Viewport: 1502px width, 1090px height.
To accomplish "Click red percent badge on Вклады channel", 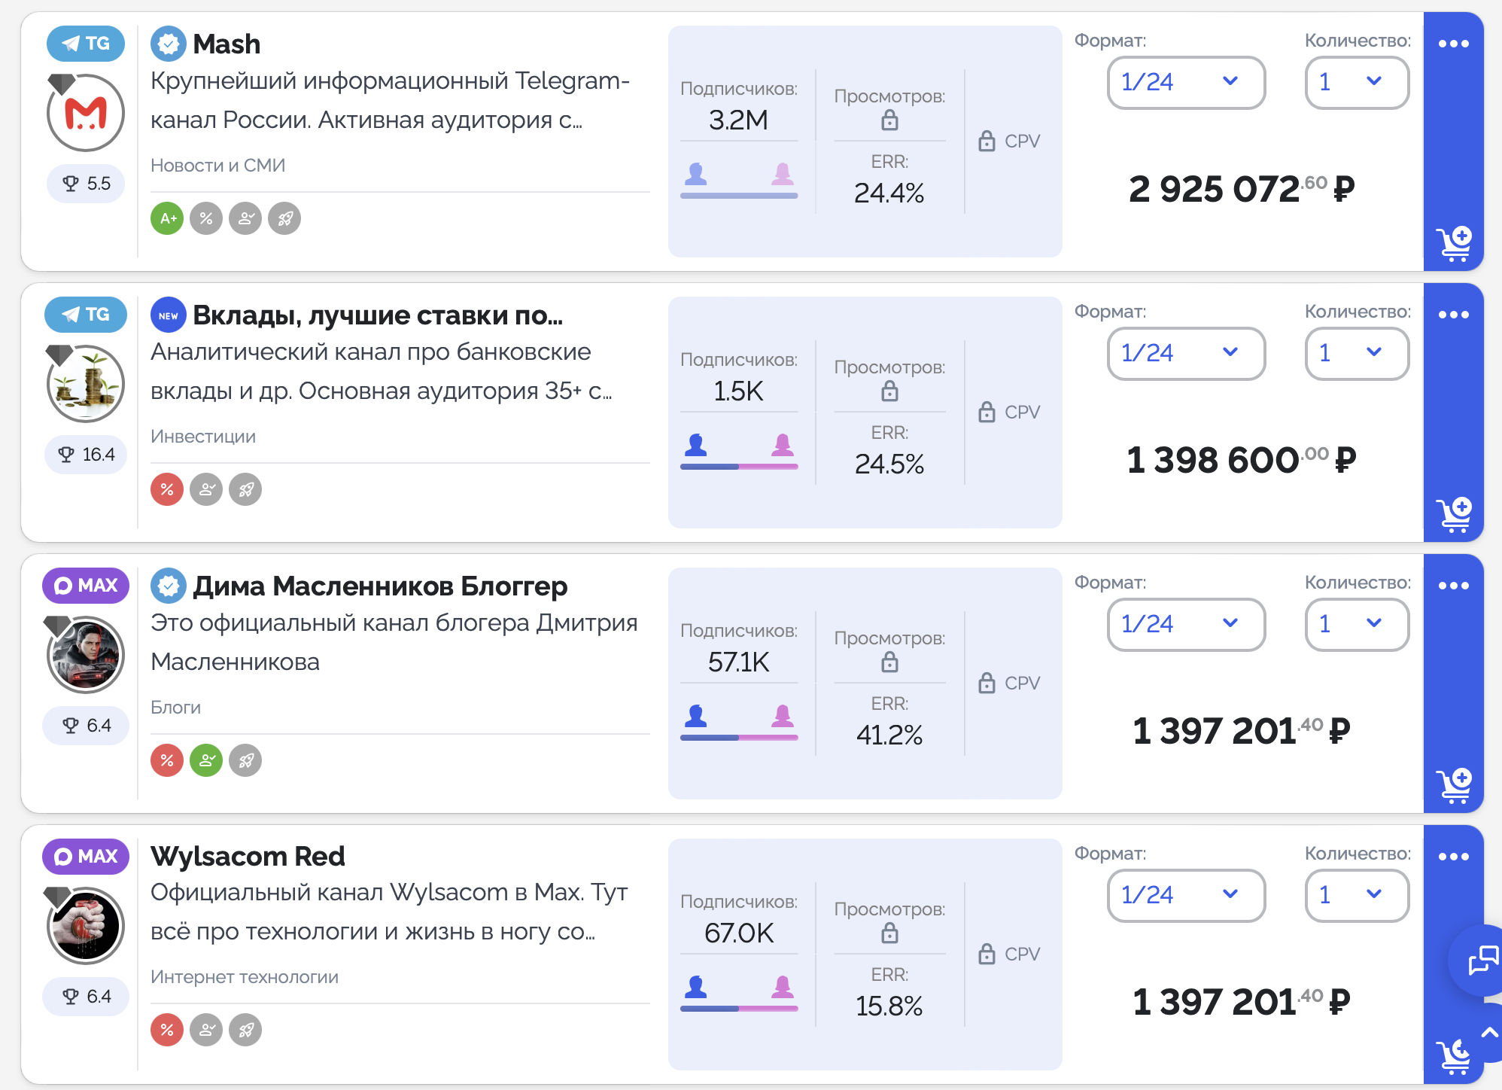I will click(x=167, y=490).
